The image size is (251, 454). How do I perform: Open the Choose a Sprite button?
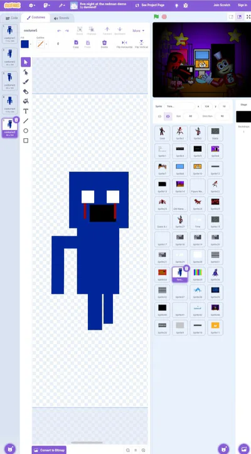[x=223, y=449]
